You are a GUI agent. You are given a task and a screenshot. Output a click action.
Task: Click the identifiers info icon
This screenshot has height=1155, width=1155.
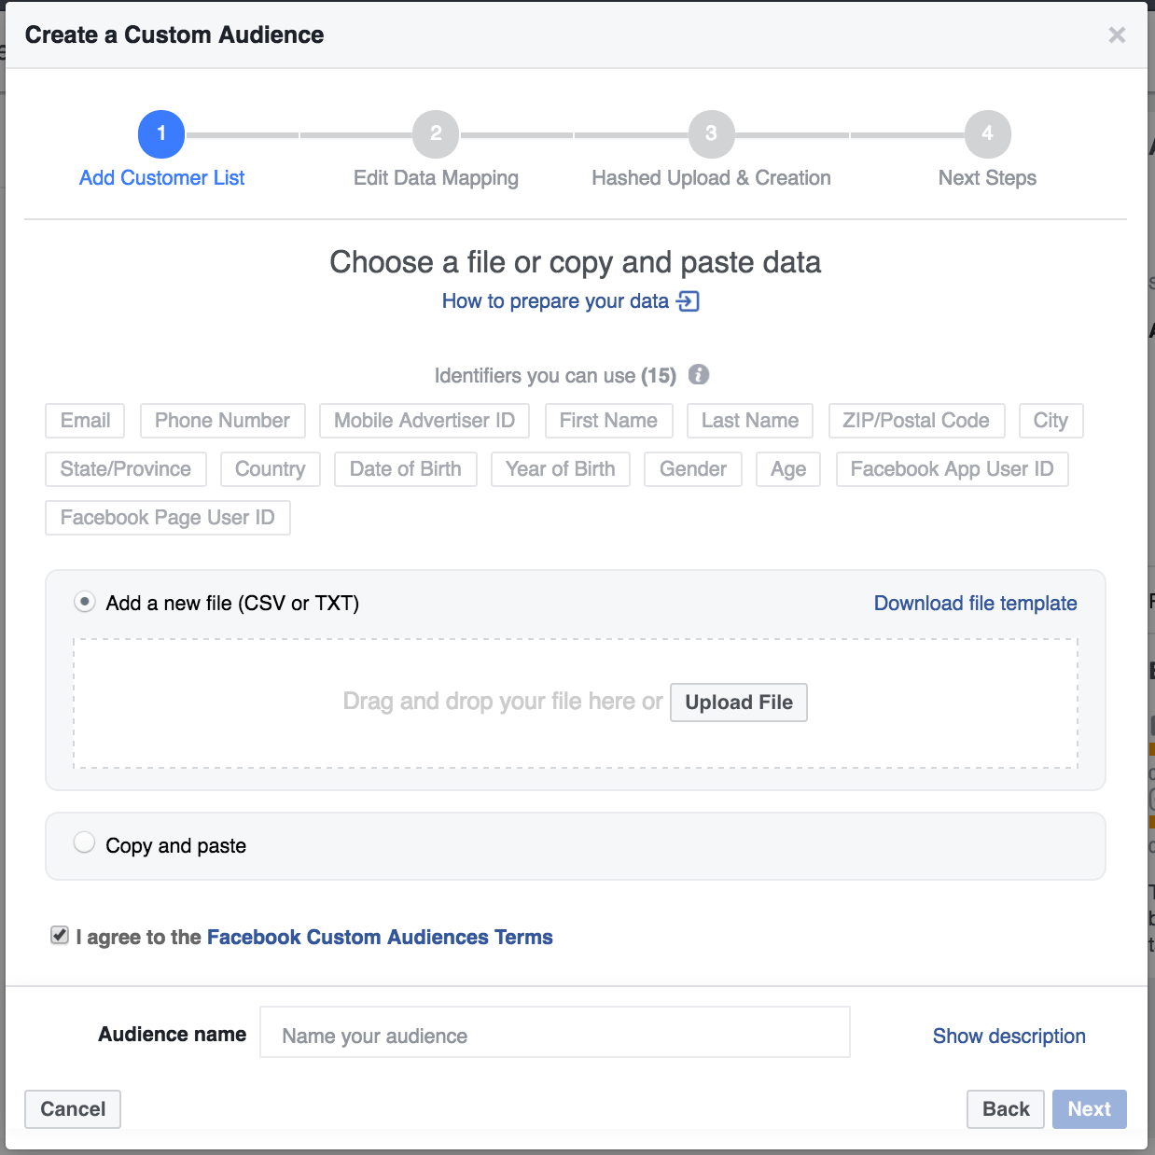(x=699, y=375)
